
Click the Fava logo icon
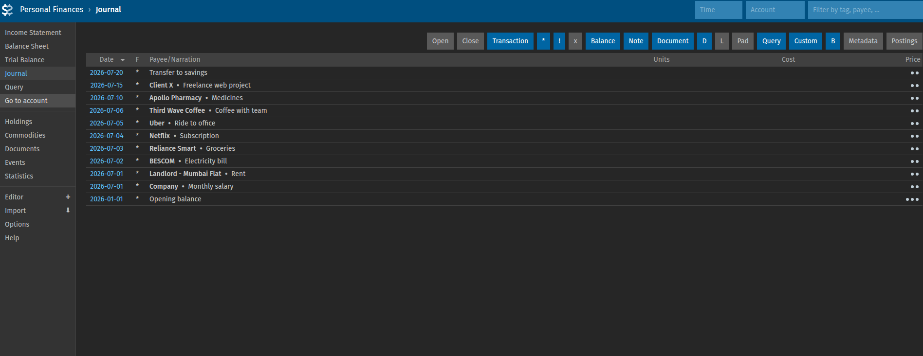click(x=7, y=10)
